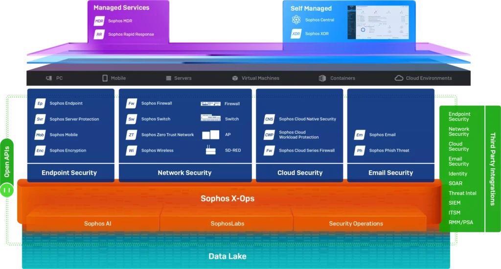Click the Fw icon beside Sophos Firewall
501x269 pixels.
point(131,103)
